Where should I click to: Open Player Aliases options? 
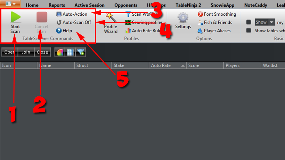coord(214,31)
